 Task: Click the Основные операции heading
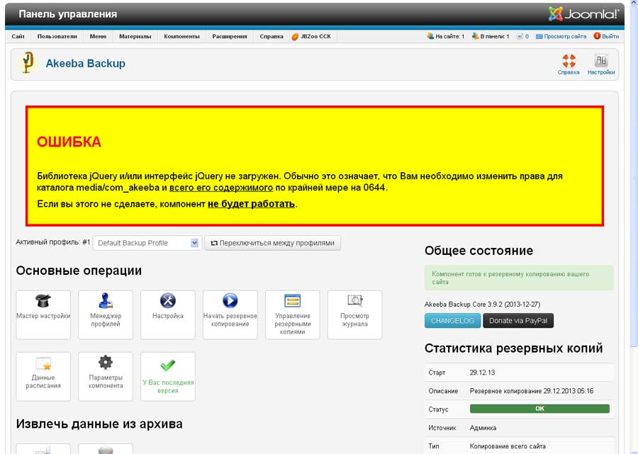(79, 271)
